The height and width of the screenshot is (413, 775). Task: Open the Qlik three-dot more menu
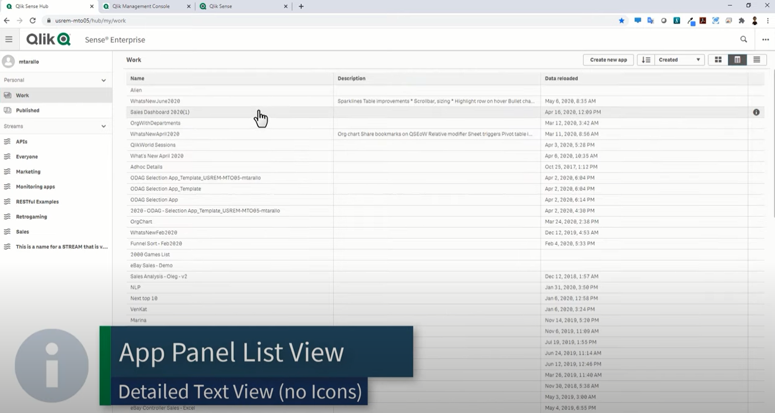click(766, 39)
